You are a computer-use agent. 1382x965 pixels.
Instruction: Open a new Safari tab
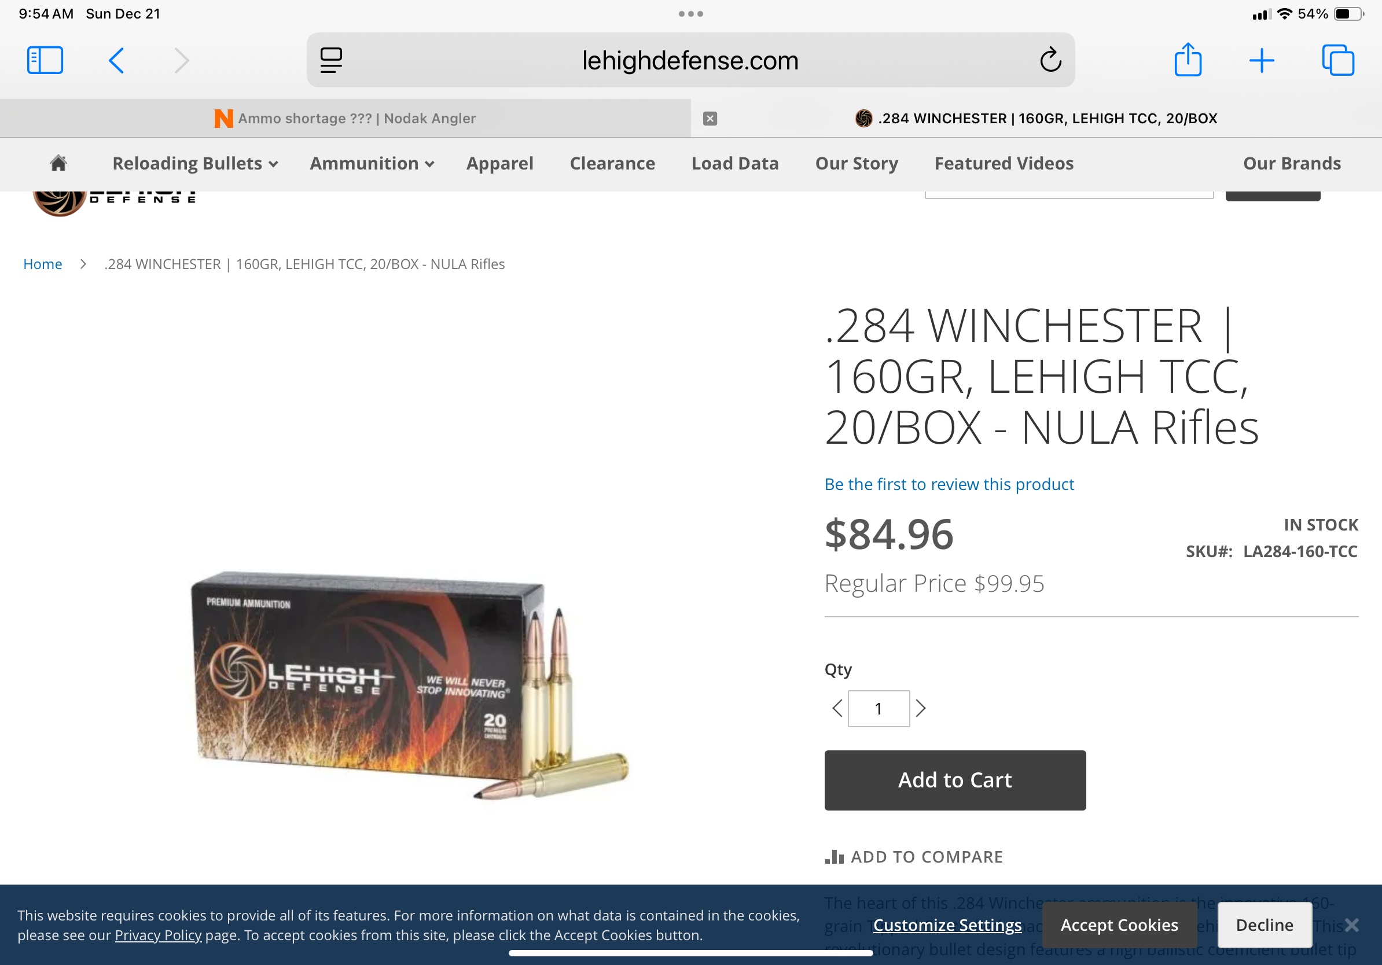click(1262, 61)
